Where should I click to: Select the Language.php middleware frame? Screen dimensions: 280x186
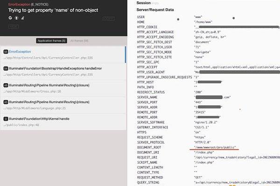pyautogui.click(x=63, y=105)
